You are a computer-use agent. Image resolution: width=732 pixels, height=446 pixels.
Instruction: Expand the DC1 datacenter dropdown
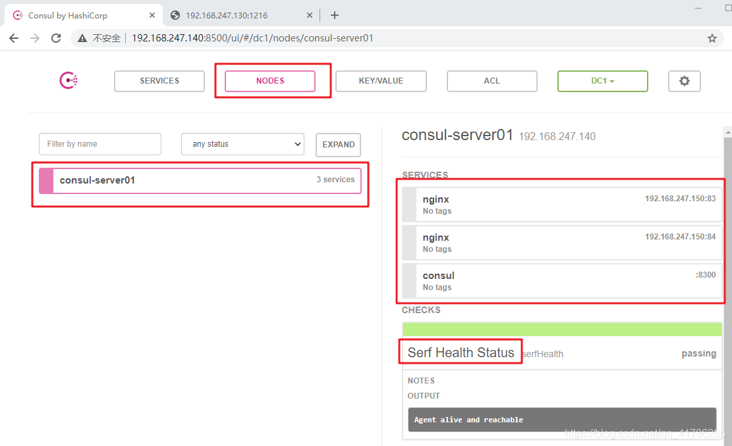pos(603,81)
